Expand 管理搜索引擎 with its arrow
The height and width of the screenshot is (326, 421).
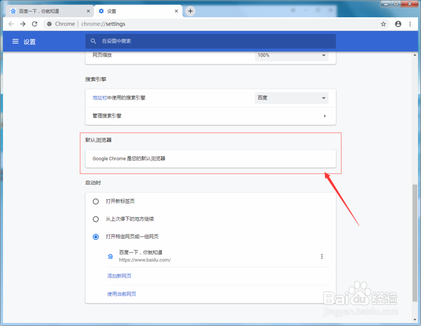325,116
